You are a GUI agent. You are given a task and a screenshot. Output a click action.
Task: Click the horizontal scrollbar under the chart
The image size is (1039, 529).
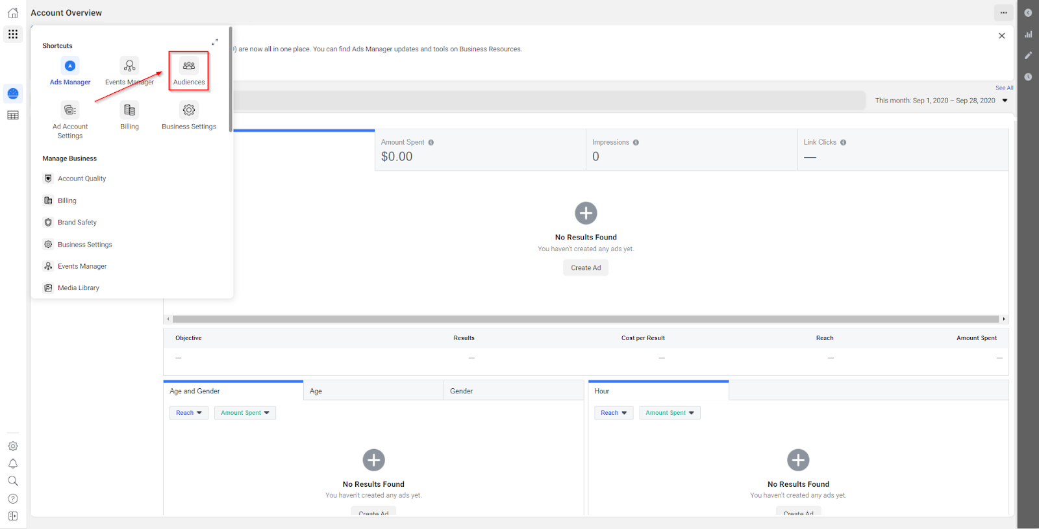[586, 319]
